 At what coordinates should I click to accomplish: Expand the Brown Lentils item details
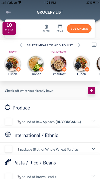click(93, 176)
